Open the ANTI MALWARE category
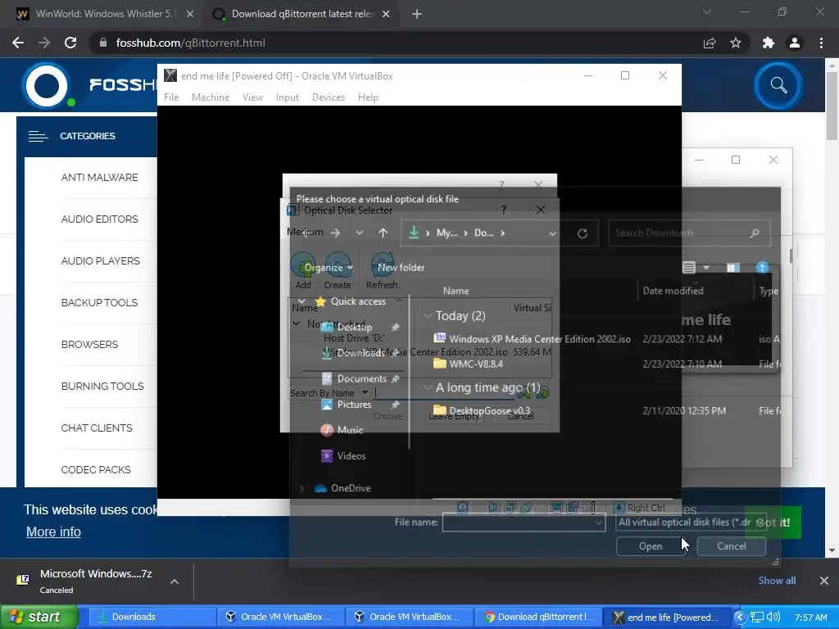 tap(99, 178)
